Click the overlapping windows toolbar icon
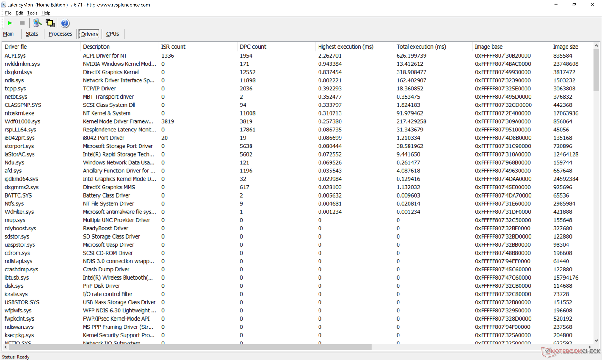602x360 pixels. click(50, 23)
